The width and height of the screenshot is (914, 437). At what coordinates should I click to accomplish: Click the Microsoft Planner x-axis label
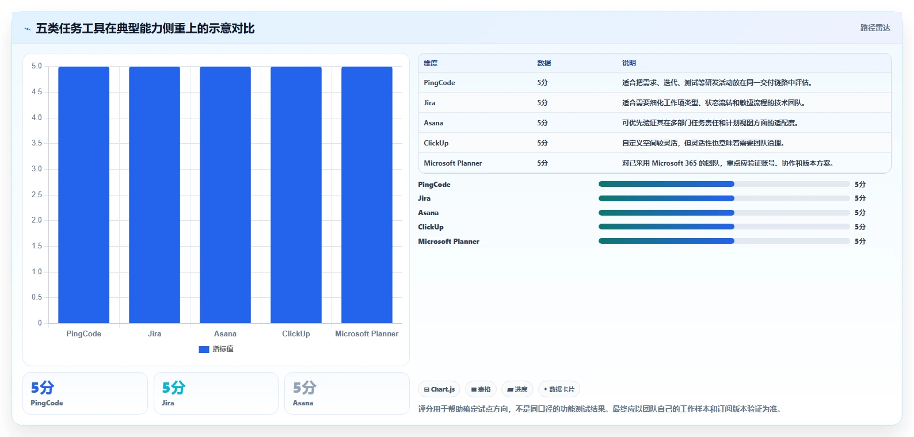[x=367, y=333]
